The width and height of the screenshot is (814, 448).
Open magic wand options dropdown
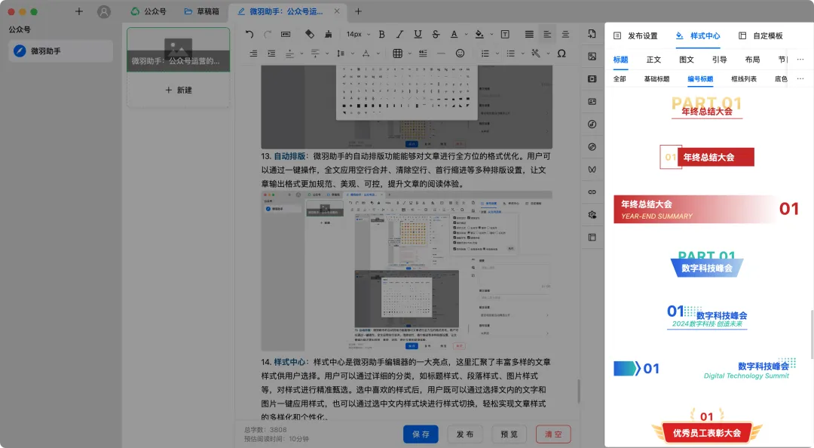point(548,54)
